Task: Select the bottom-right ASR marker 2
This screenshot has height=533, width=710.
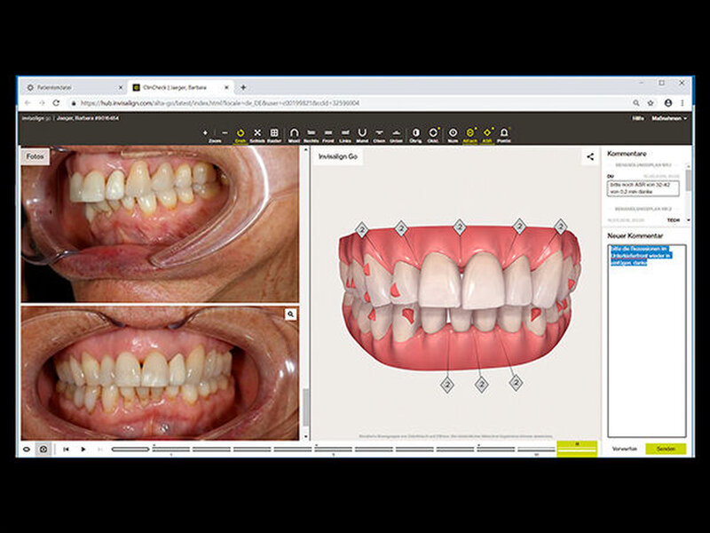Action: point(516,383)
